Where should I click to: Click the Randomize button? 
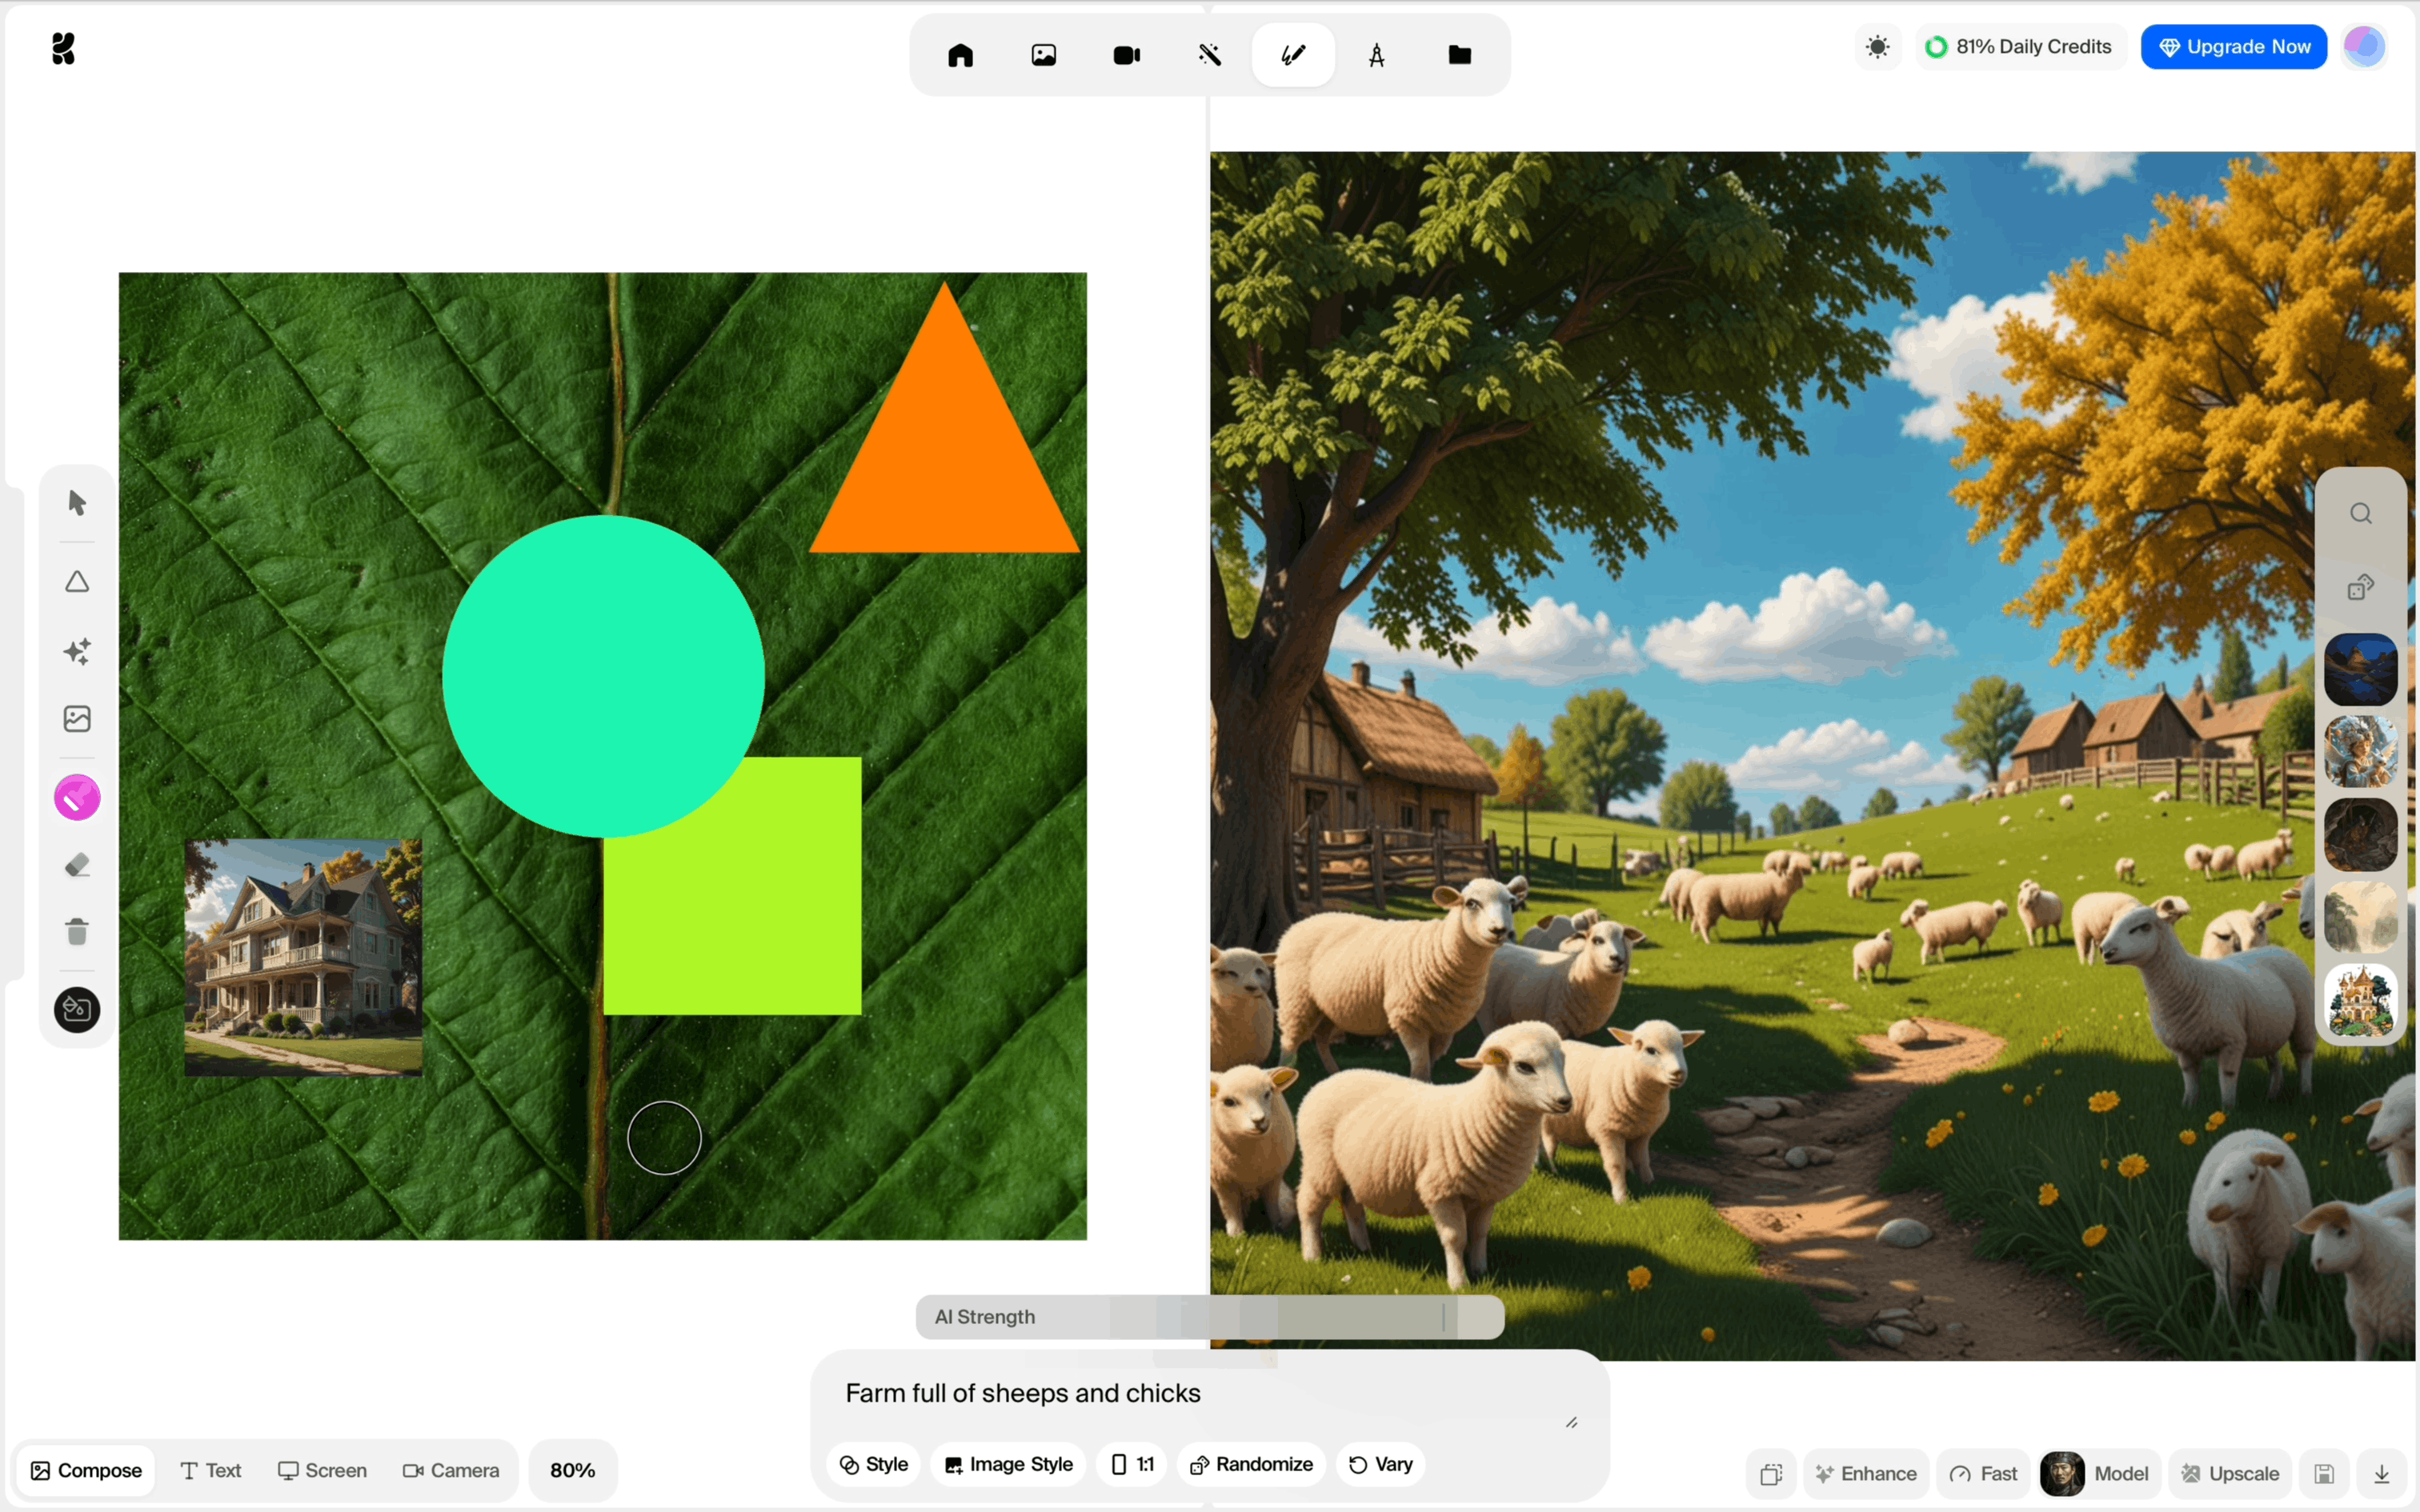pos(1251,1464)
